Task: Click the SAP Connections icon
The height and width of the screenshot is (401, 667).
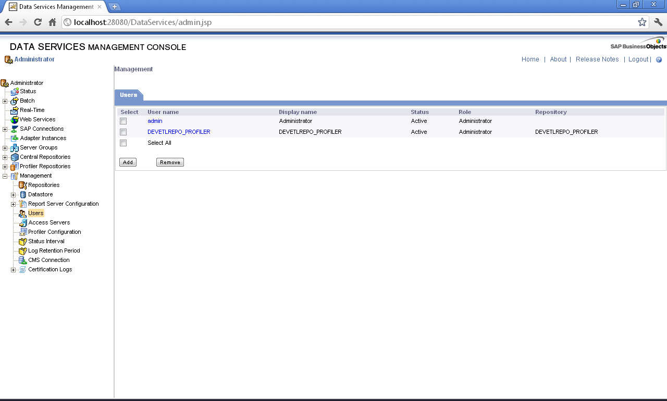Action: pos(15,129)
